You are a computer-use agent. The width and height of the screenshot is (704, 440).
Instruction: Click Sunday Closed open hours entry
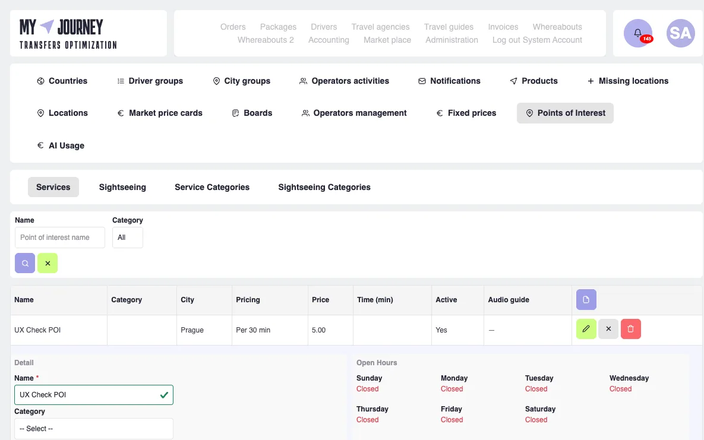click(x=369, y=384)
